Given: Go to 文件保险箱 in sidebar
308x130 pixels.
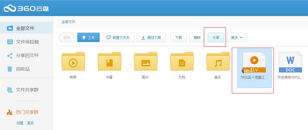Looking at the screenshot, I should [x=27, y=42].
